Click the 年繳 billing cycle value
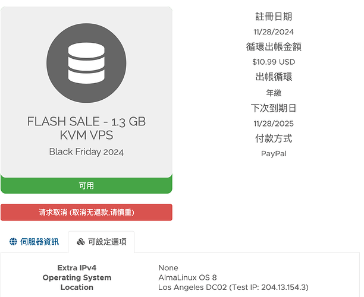364x297 pixels. point(274,93)
